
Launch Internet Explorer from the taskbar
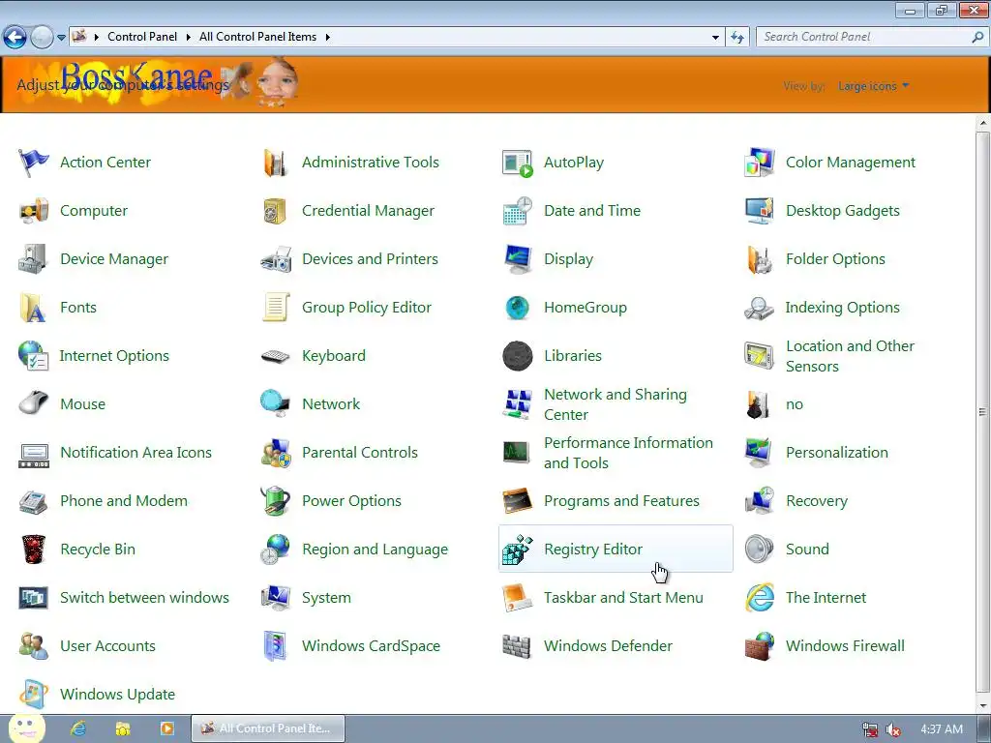78,728
